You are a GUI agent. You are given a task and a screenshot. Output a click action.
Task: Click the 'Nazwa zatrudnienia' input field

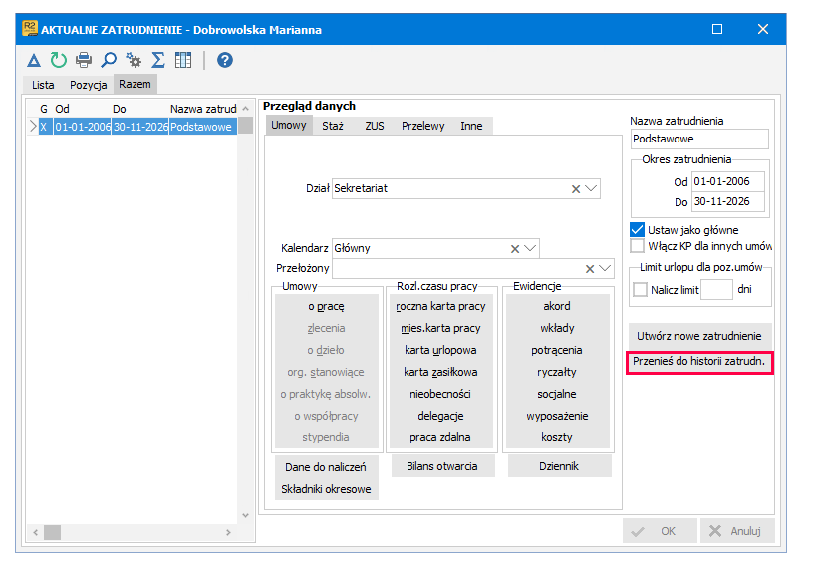(699, 139)
